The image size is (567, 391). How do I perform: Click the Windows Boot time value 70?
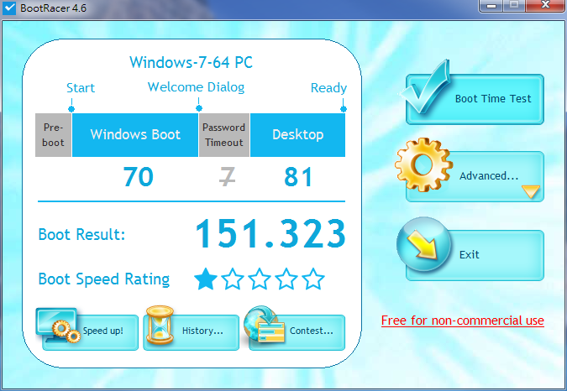[138, 176]
